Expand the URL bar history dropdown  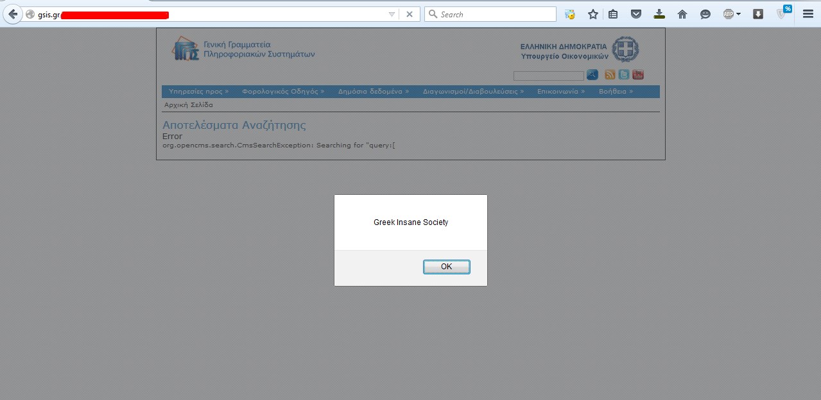(392, 14)
